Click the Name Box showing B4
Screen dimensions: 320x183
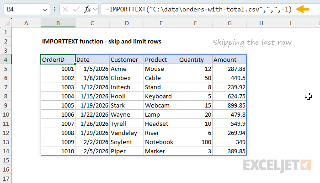coord(27,10)
